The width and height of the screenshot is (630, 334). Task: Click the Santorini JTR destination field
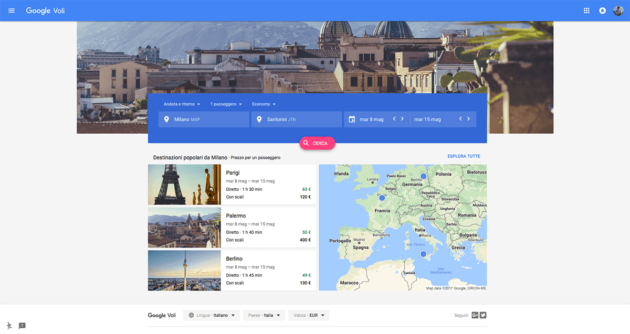coord(297,119)
